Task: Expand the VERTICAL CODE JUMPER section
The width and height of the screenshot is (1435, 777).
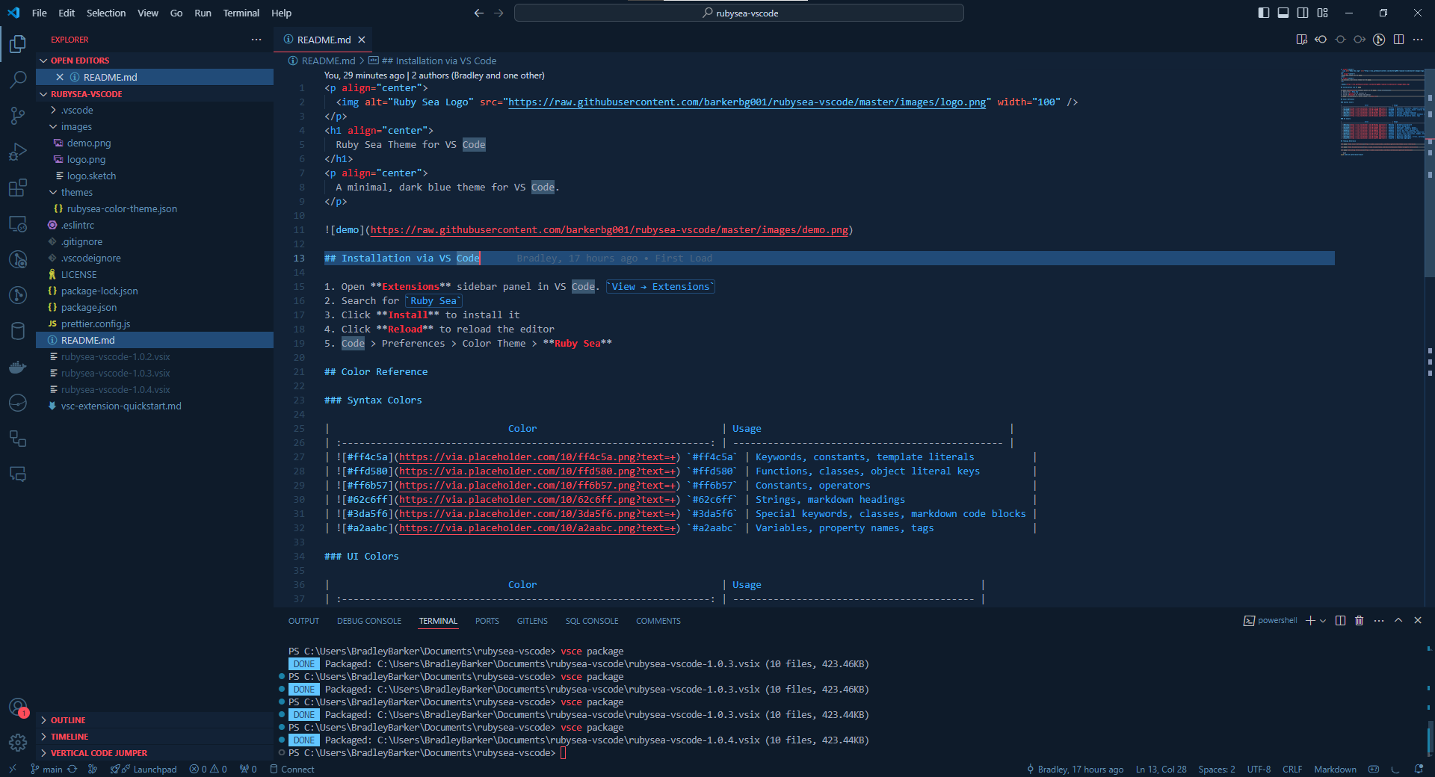Action: (x=99, y=753)
